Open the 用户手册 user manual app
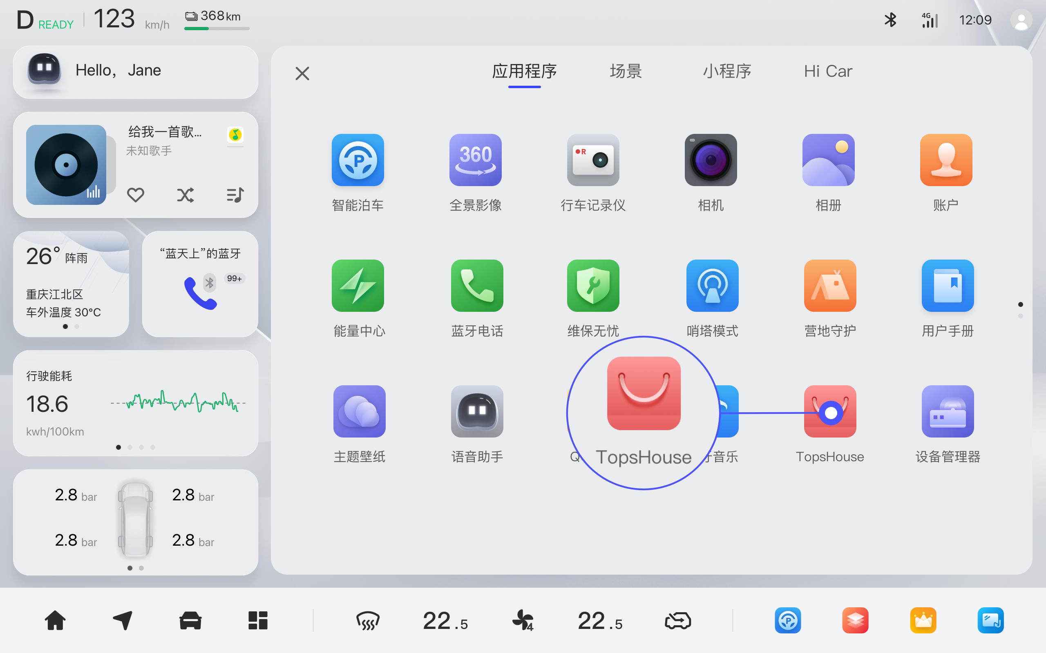Image resolution: width=1046 pixels, height=653 pixels. click(x=948, y=285)
